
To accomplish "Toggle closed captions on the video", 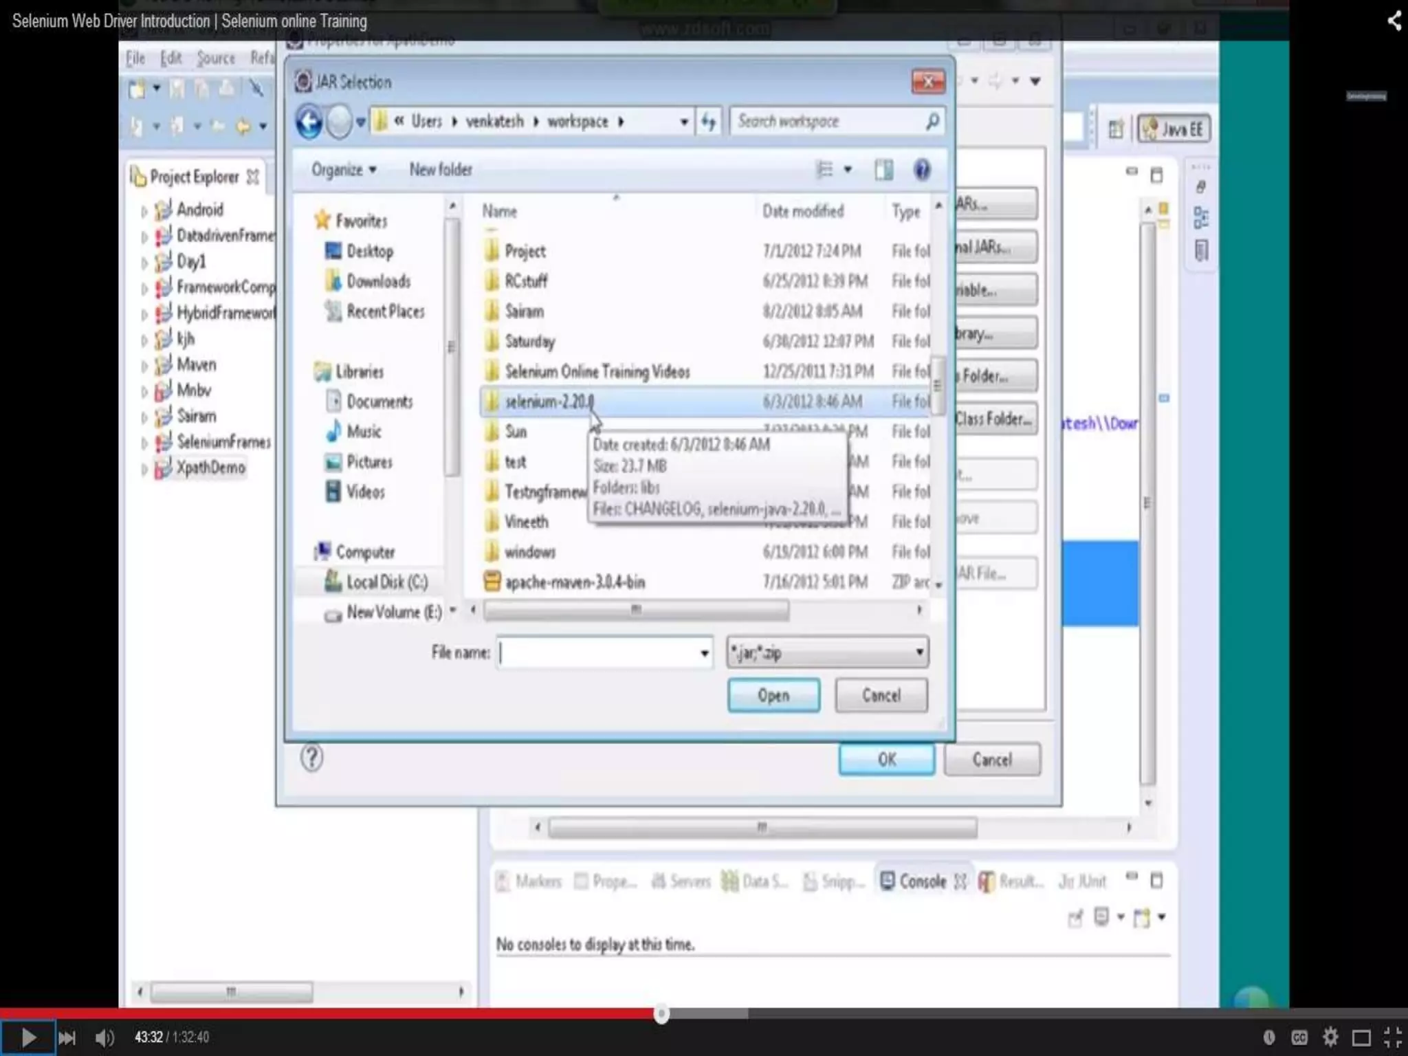I will tap(1299, 1037).
